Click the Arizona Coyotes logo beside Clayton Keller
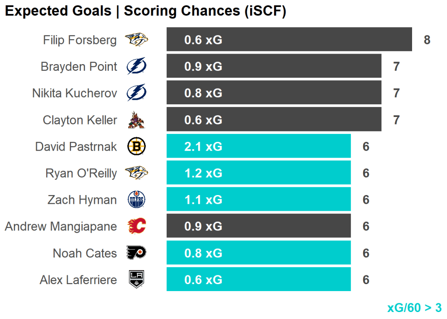Image resolution: width=447 pixels, height=319 pixels. point(136,120)
